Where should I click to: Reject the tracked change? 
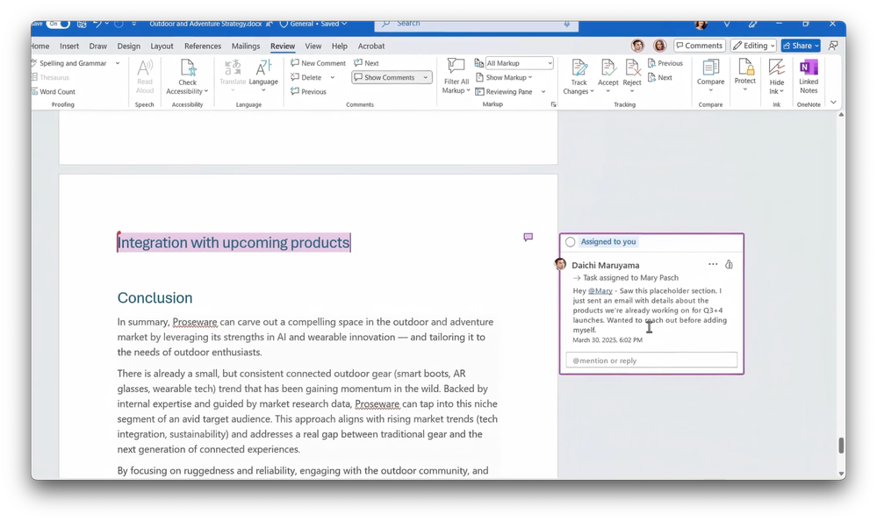(632, 75)
